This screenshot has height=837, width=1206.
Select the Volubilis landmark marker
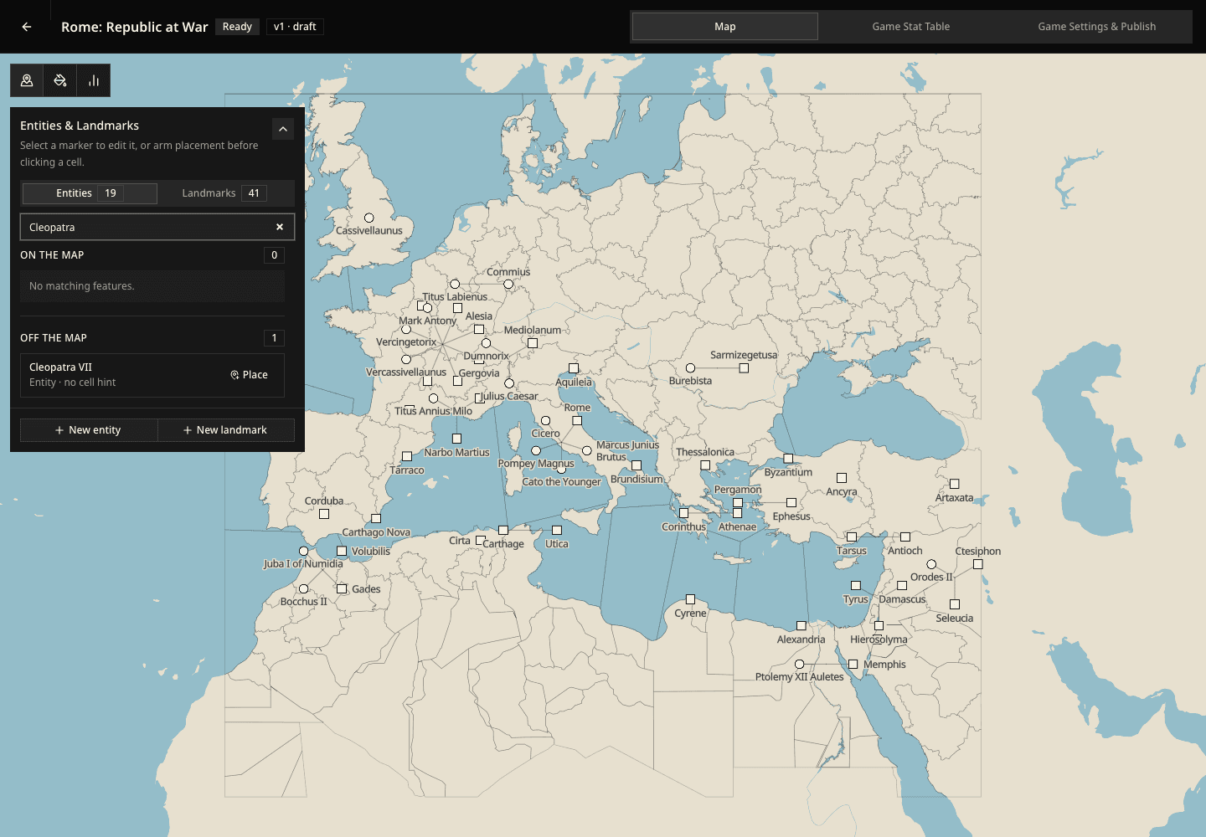pos(342,552)
